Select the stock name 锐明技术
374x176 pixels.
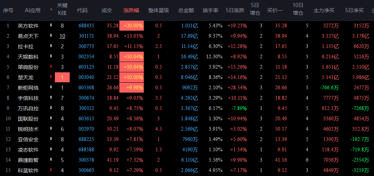(x=28, y=129)
